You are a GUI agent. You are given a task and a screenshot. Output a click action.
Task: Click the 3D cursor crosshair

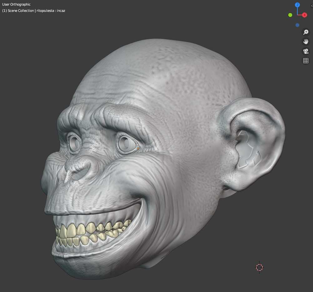(x=260, y=267)
